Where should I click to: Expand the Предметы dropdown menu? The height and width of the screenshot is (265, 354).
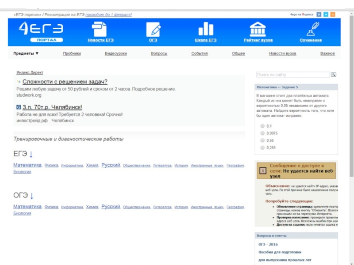(26, 53)
